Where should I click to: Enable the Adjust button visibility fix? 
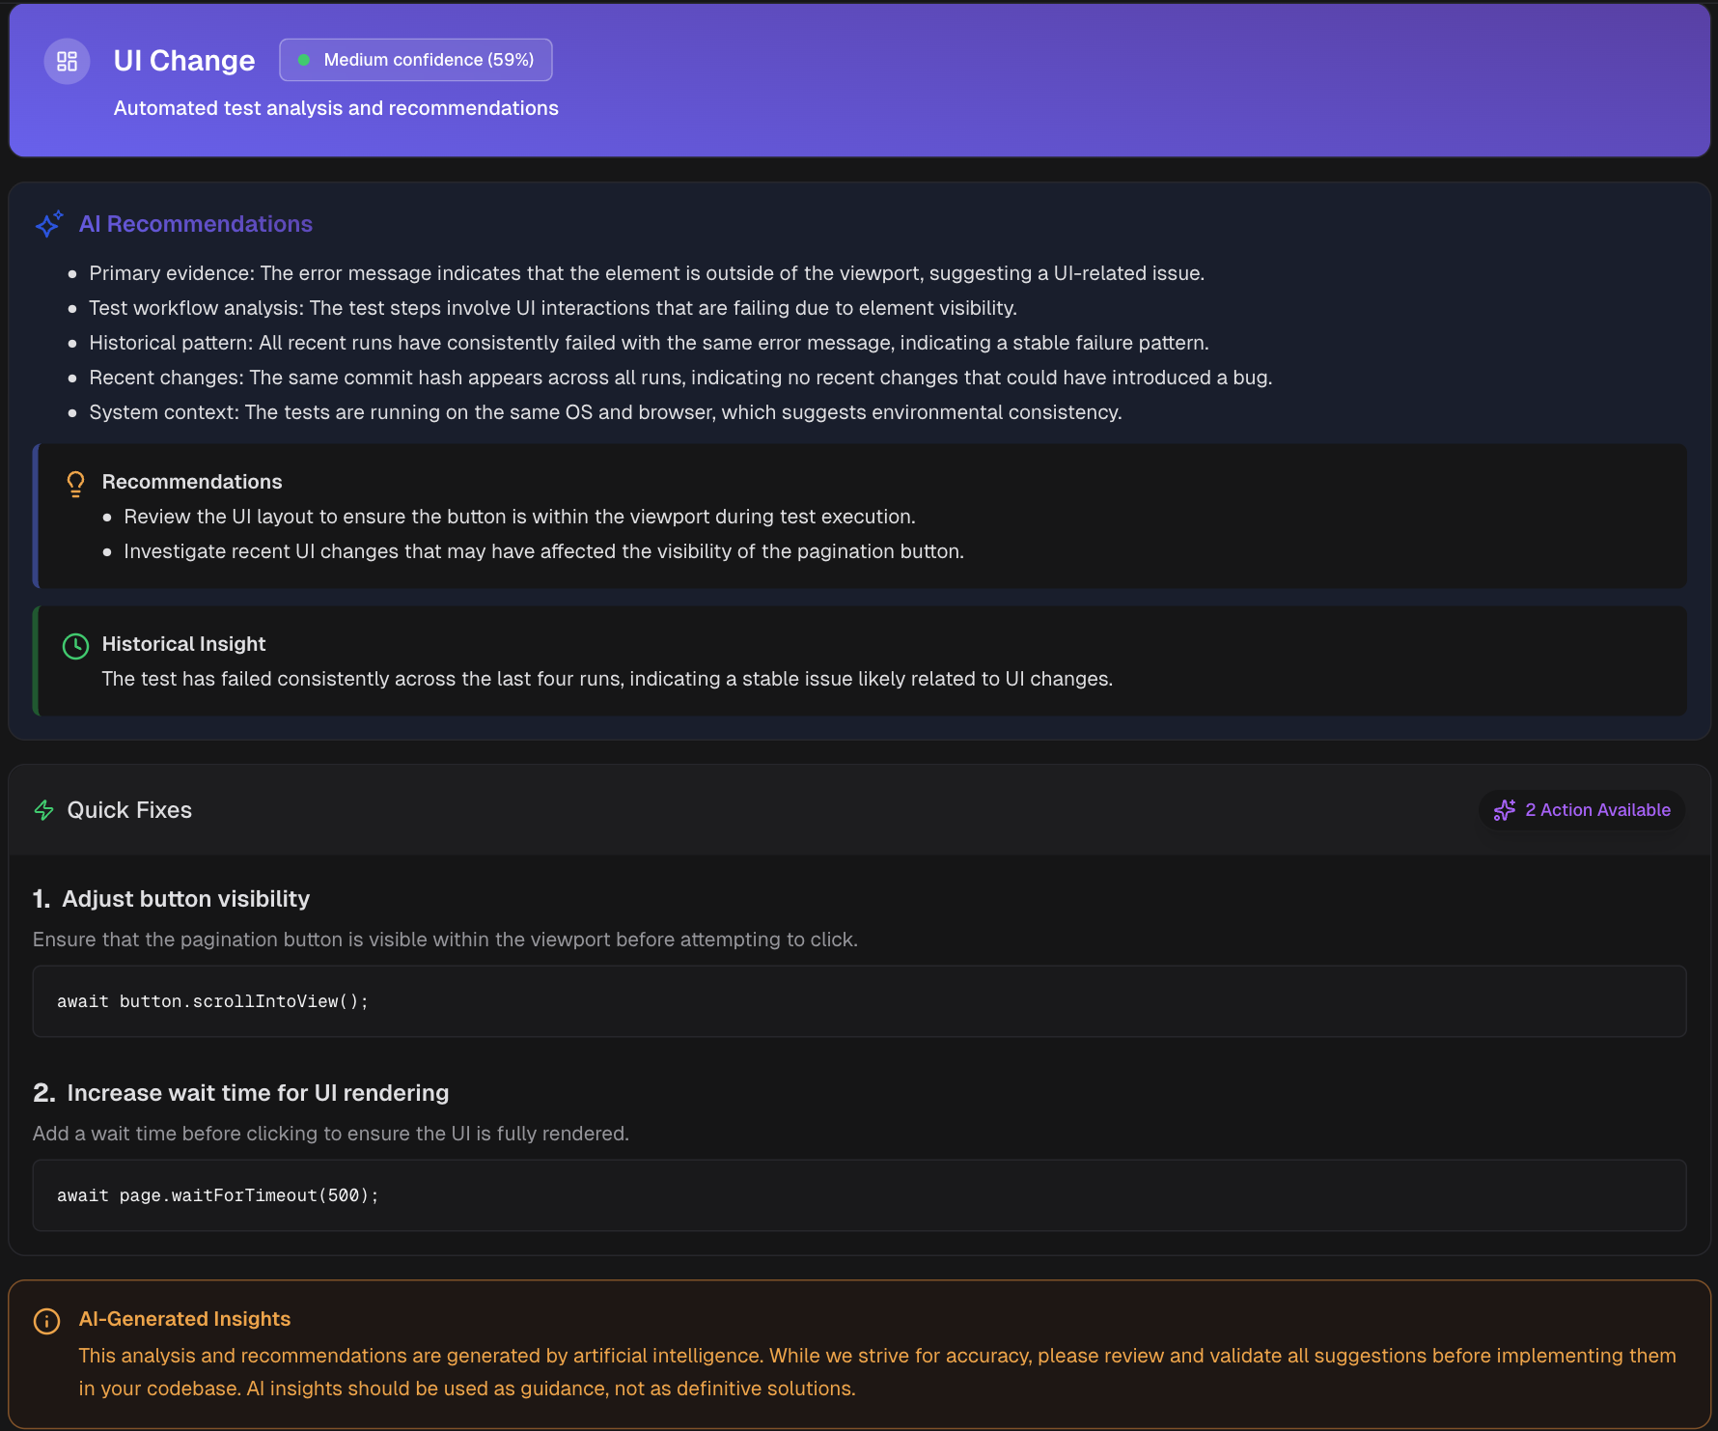185,898
